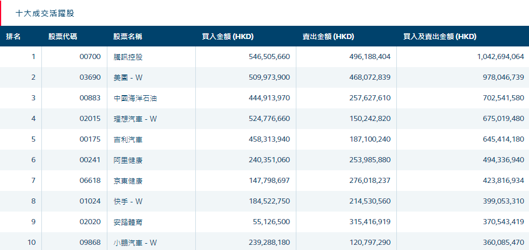
Task: Select stock name 安踏體育
Action: pos(128,222)
